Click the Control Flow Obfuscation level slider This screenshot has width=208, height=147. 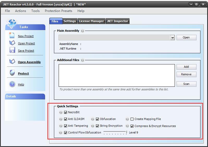coord(115,132)
